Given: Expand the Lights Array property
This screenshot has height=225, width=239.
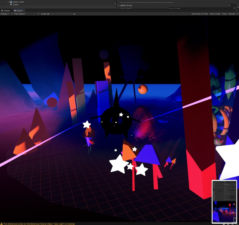Looking at the screenshot, I should point(118,5).
